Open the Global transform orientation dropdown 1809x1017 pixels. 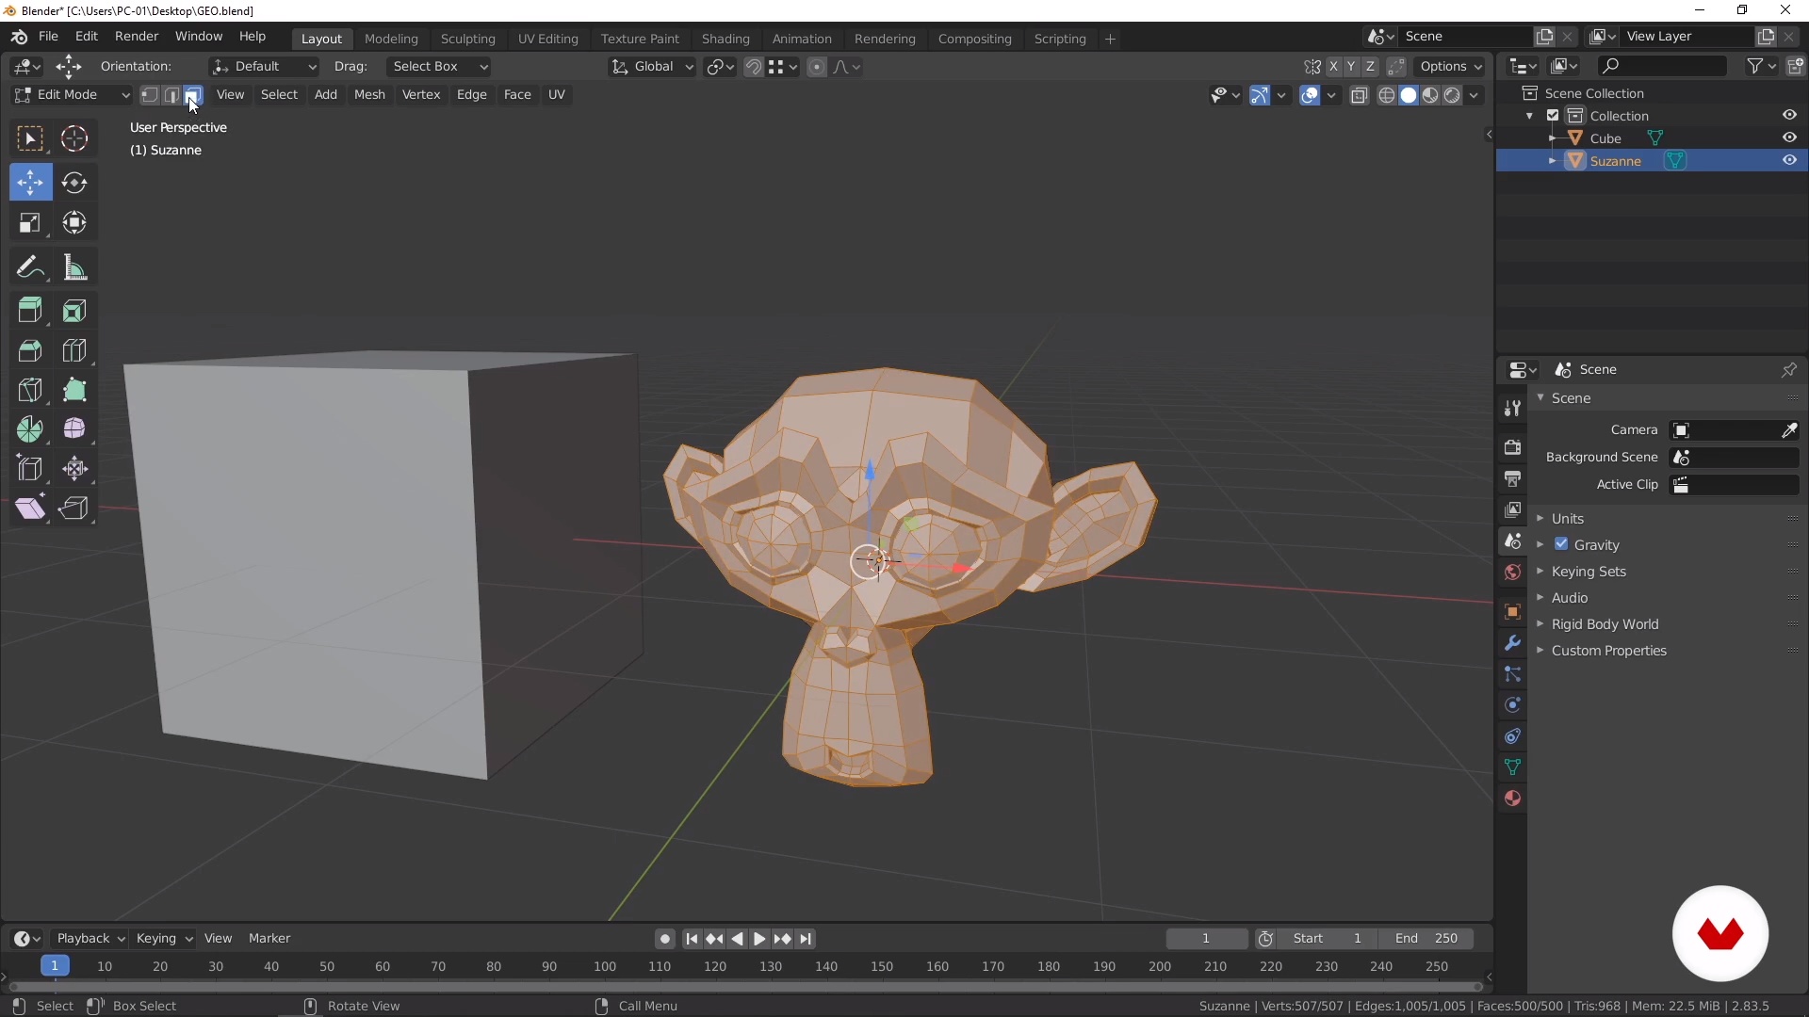click(x=652, y=67)
